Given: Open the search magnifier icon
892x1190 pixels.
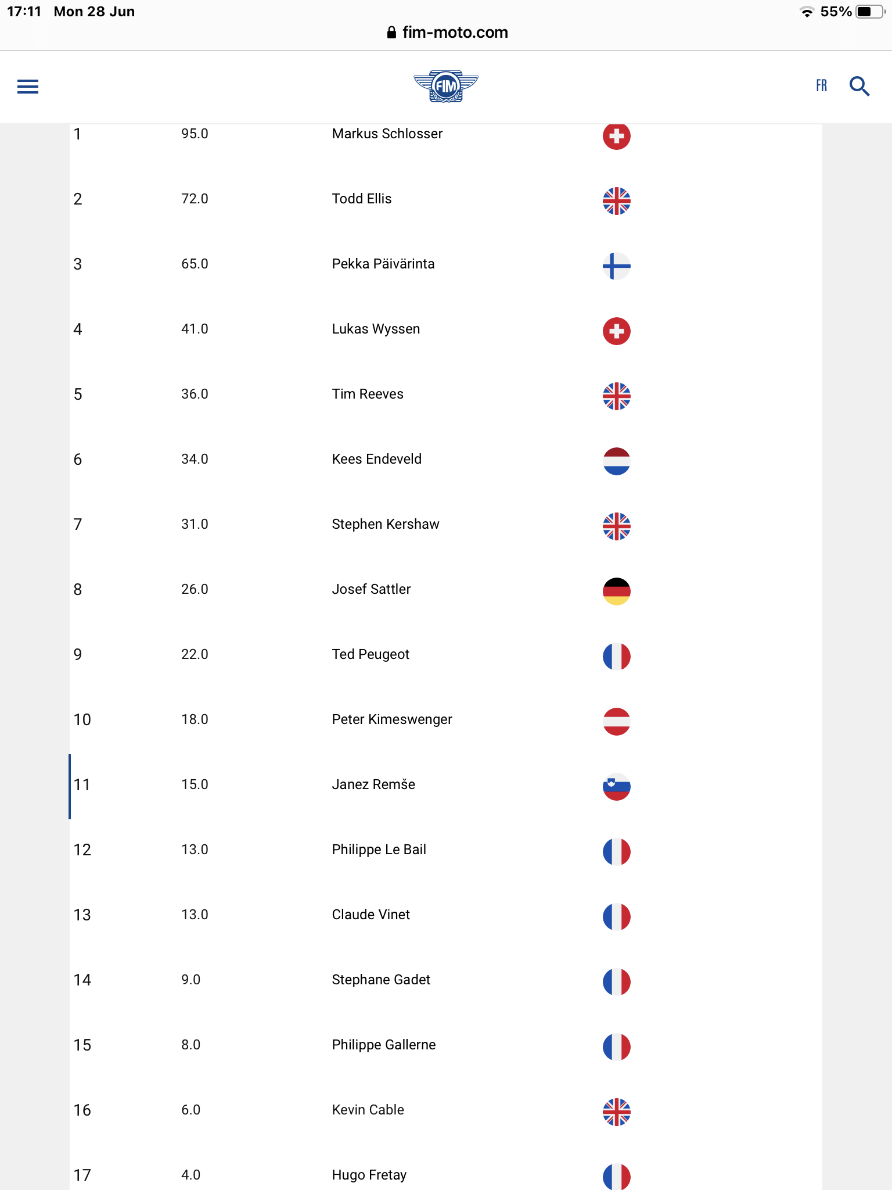Looking at the screenshot, I should (859, 86).
